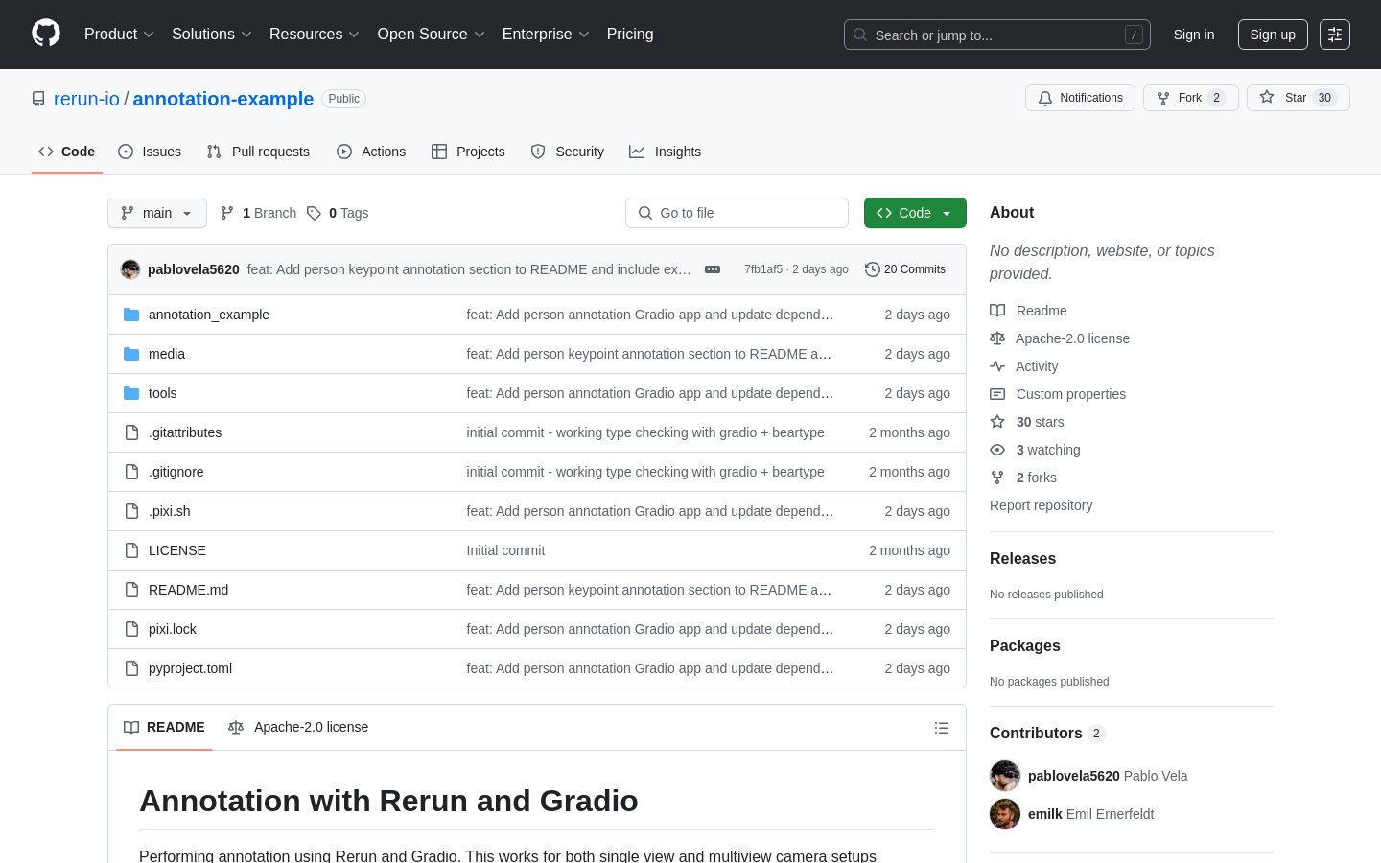This screenshot has height=863, width=1381.
Task: Switch to the Pull requests tab
Action: [258, 152]
